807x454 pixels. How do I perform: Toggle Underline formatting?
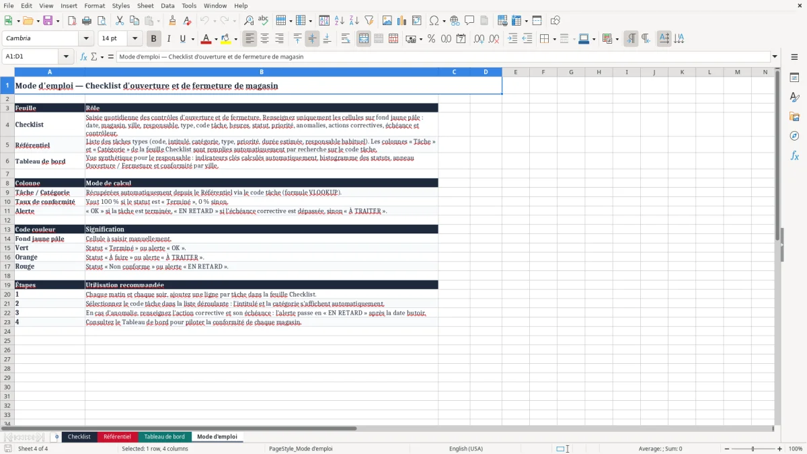pos(182,39)
